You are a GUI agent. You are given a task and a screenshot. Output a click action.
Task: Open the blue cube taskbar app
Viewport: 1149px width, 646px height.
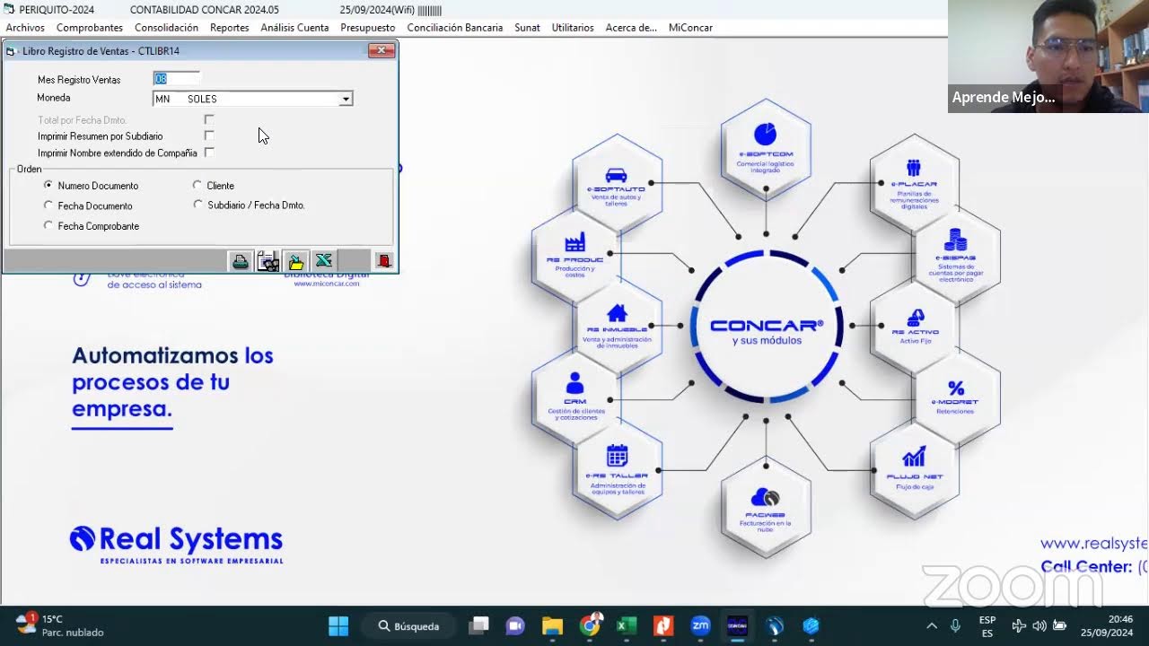click(x=811, y=625)
